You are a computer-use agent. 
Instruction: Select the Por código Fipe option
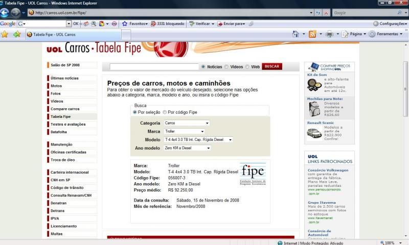(x=165, y=112)
